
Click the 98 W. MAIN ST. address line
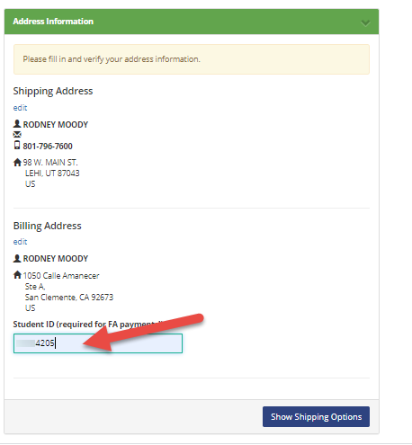coord(50,163)
